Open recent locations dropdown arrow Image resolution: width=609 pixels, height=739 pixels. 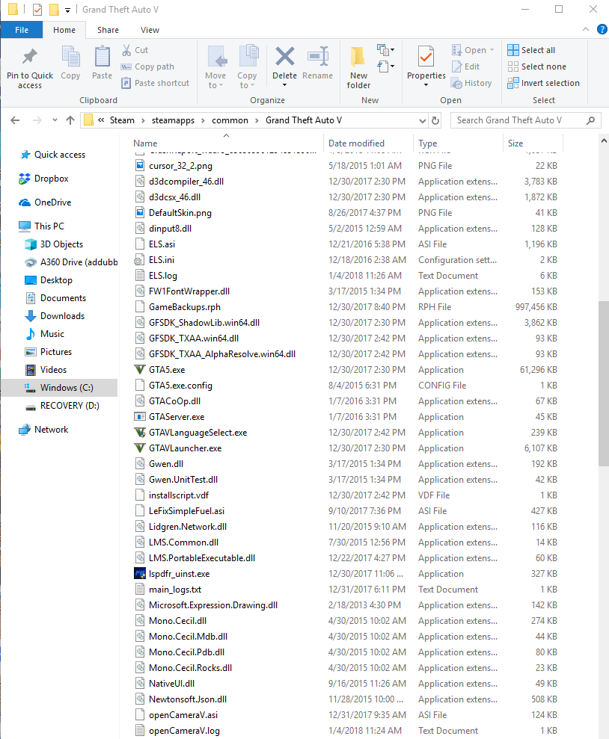(55, 120)
